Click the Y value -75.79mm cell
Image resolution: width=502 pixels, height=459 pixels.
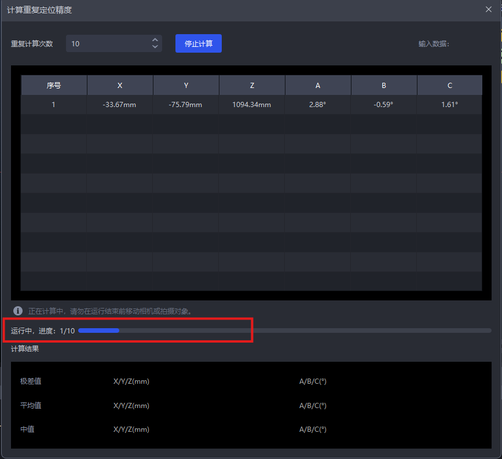[186, 105]
